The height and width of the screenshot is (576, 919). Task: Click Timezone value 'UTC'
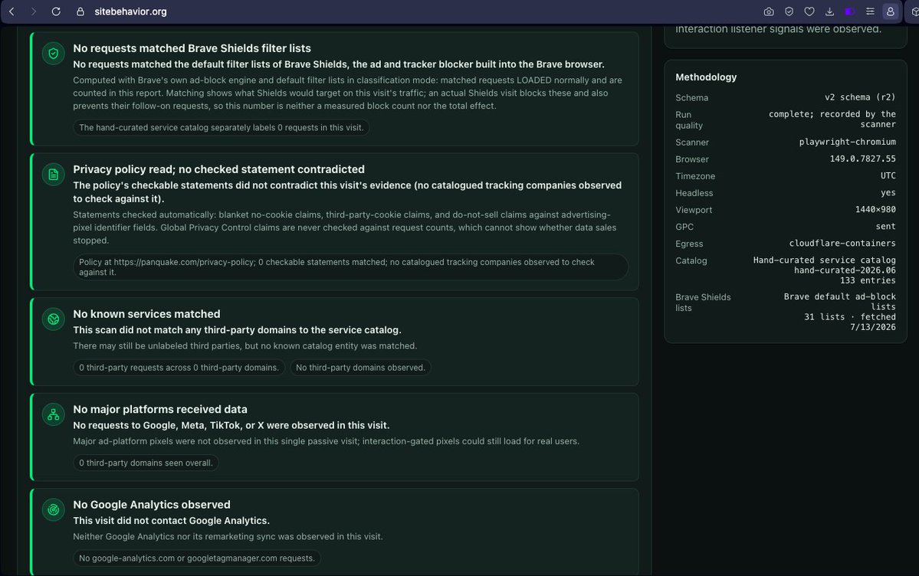pos(888,176)
